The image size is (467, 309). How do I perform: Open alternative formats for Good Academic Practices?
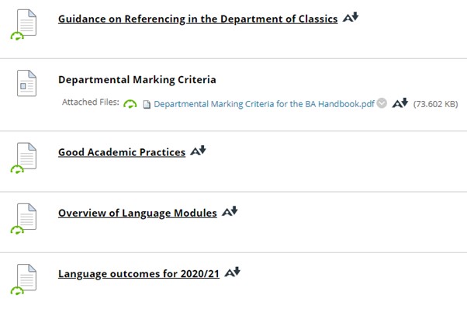[x=198, y=151]
